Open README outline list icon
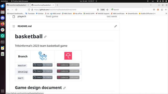The image size is (168, 94). (x=14, y=26)
